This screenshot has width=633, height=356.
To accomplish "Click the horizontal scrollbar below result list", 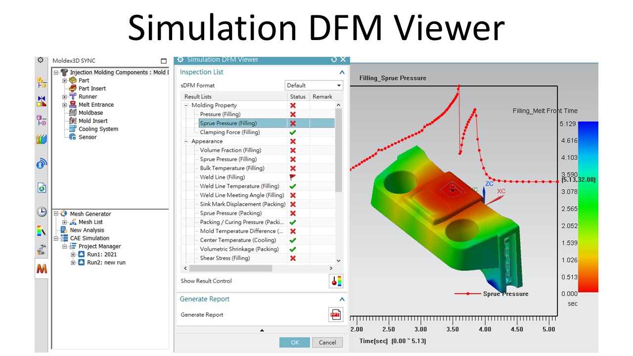I will click(230, 268).
